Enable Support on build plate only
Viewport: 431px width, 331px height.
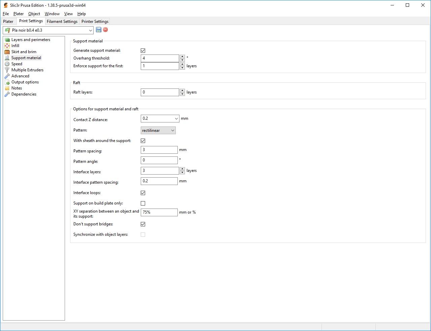tap(143, 203)
